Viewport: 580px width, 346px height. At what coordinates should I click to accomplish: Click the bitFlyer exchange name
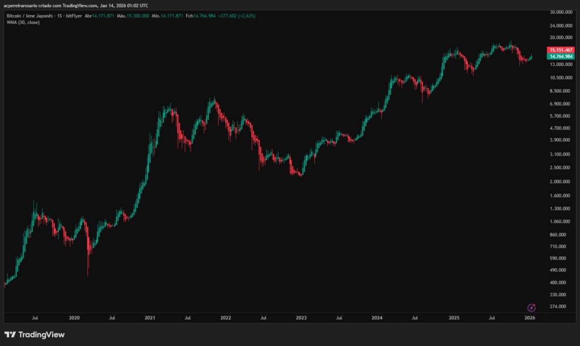click(74, 15)
